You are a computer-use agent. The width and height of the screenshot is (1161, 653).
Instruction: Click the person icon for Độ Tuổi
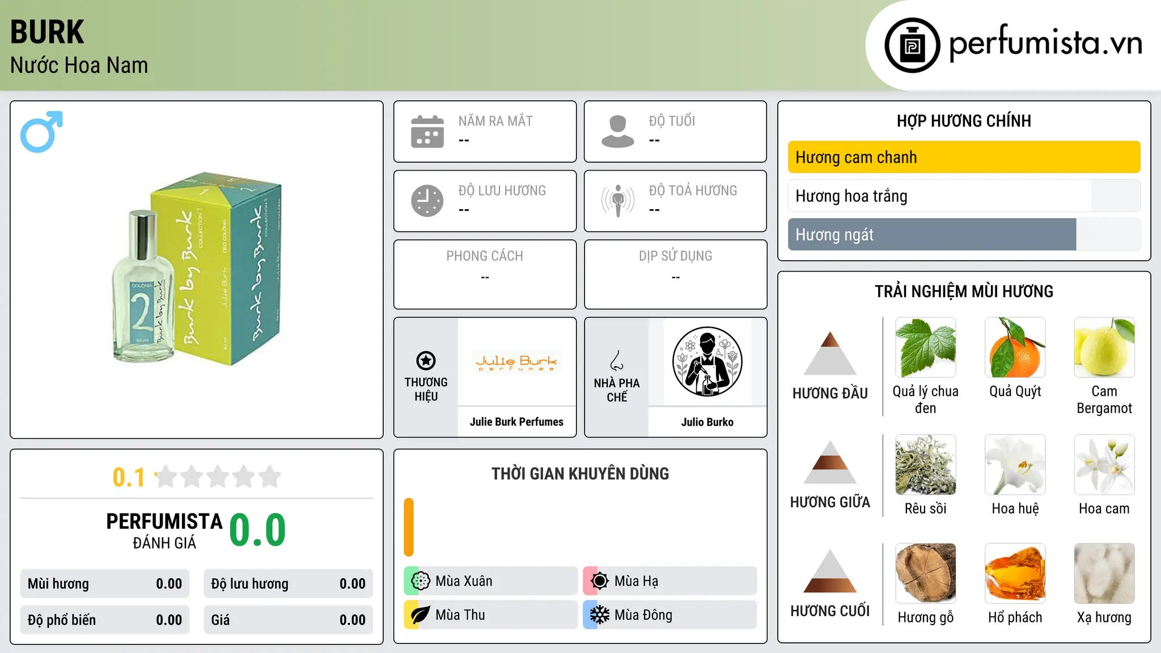[618, 132]
